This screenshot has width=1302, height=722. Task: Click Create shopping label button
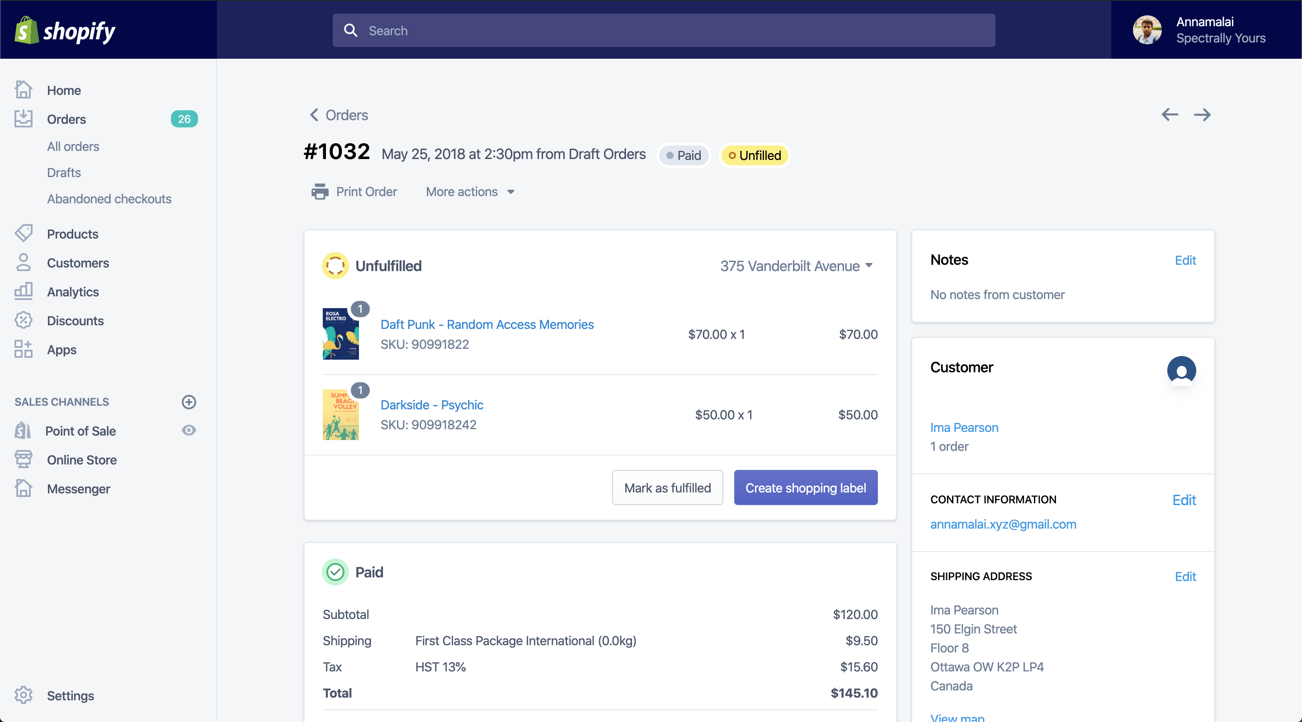tap(805, 488)
